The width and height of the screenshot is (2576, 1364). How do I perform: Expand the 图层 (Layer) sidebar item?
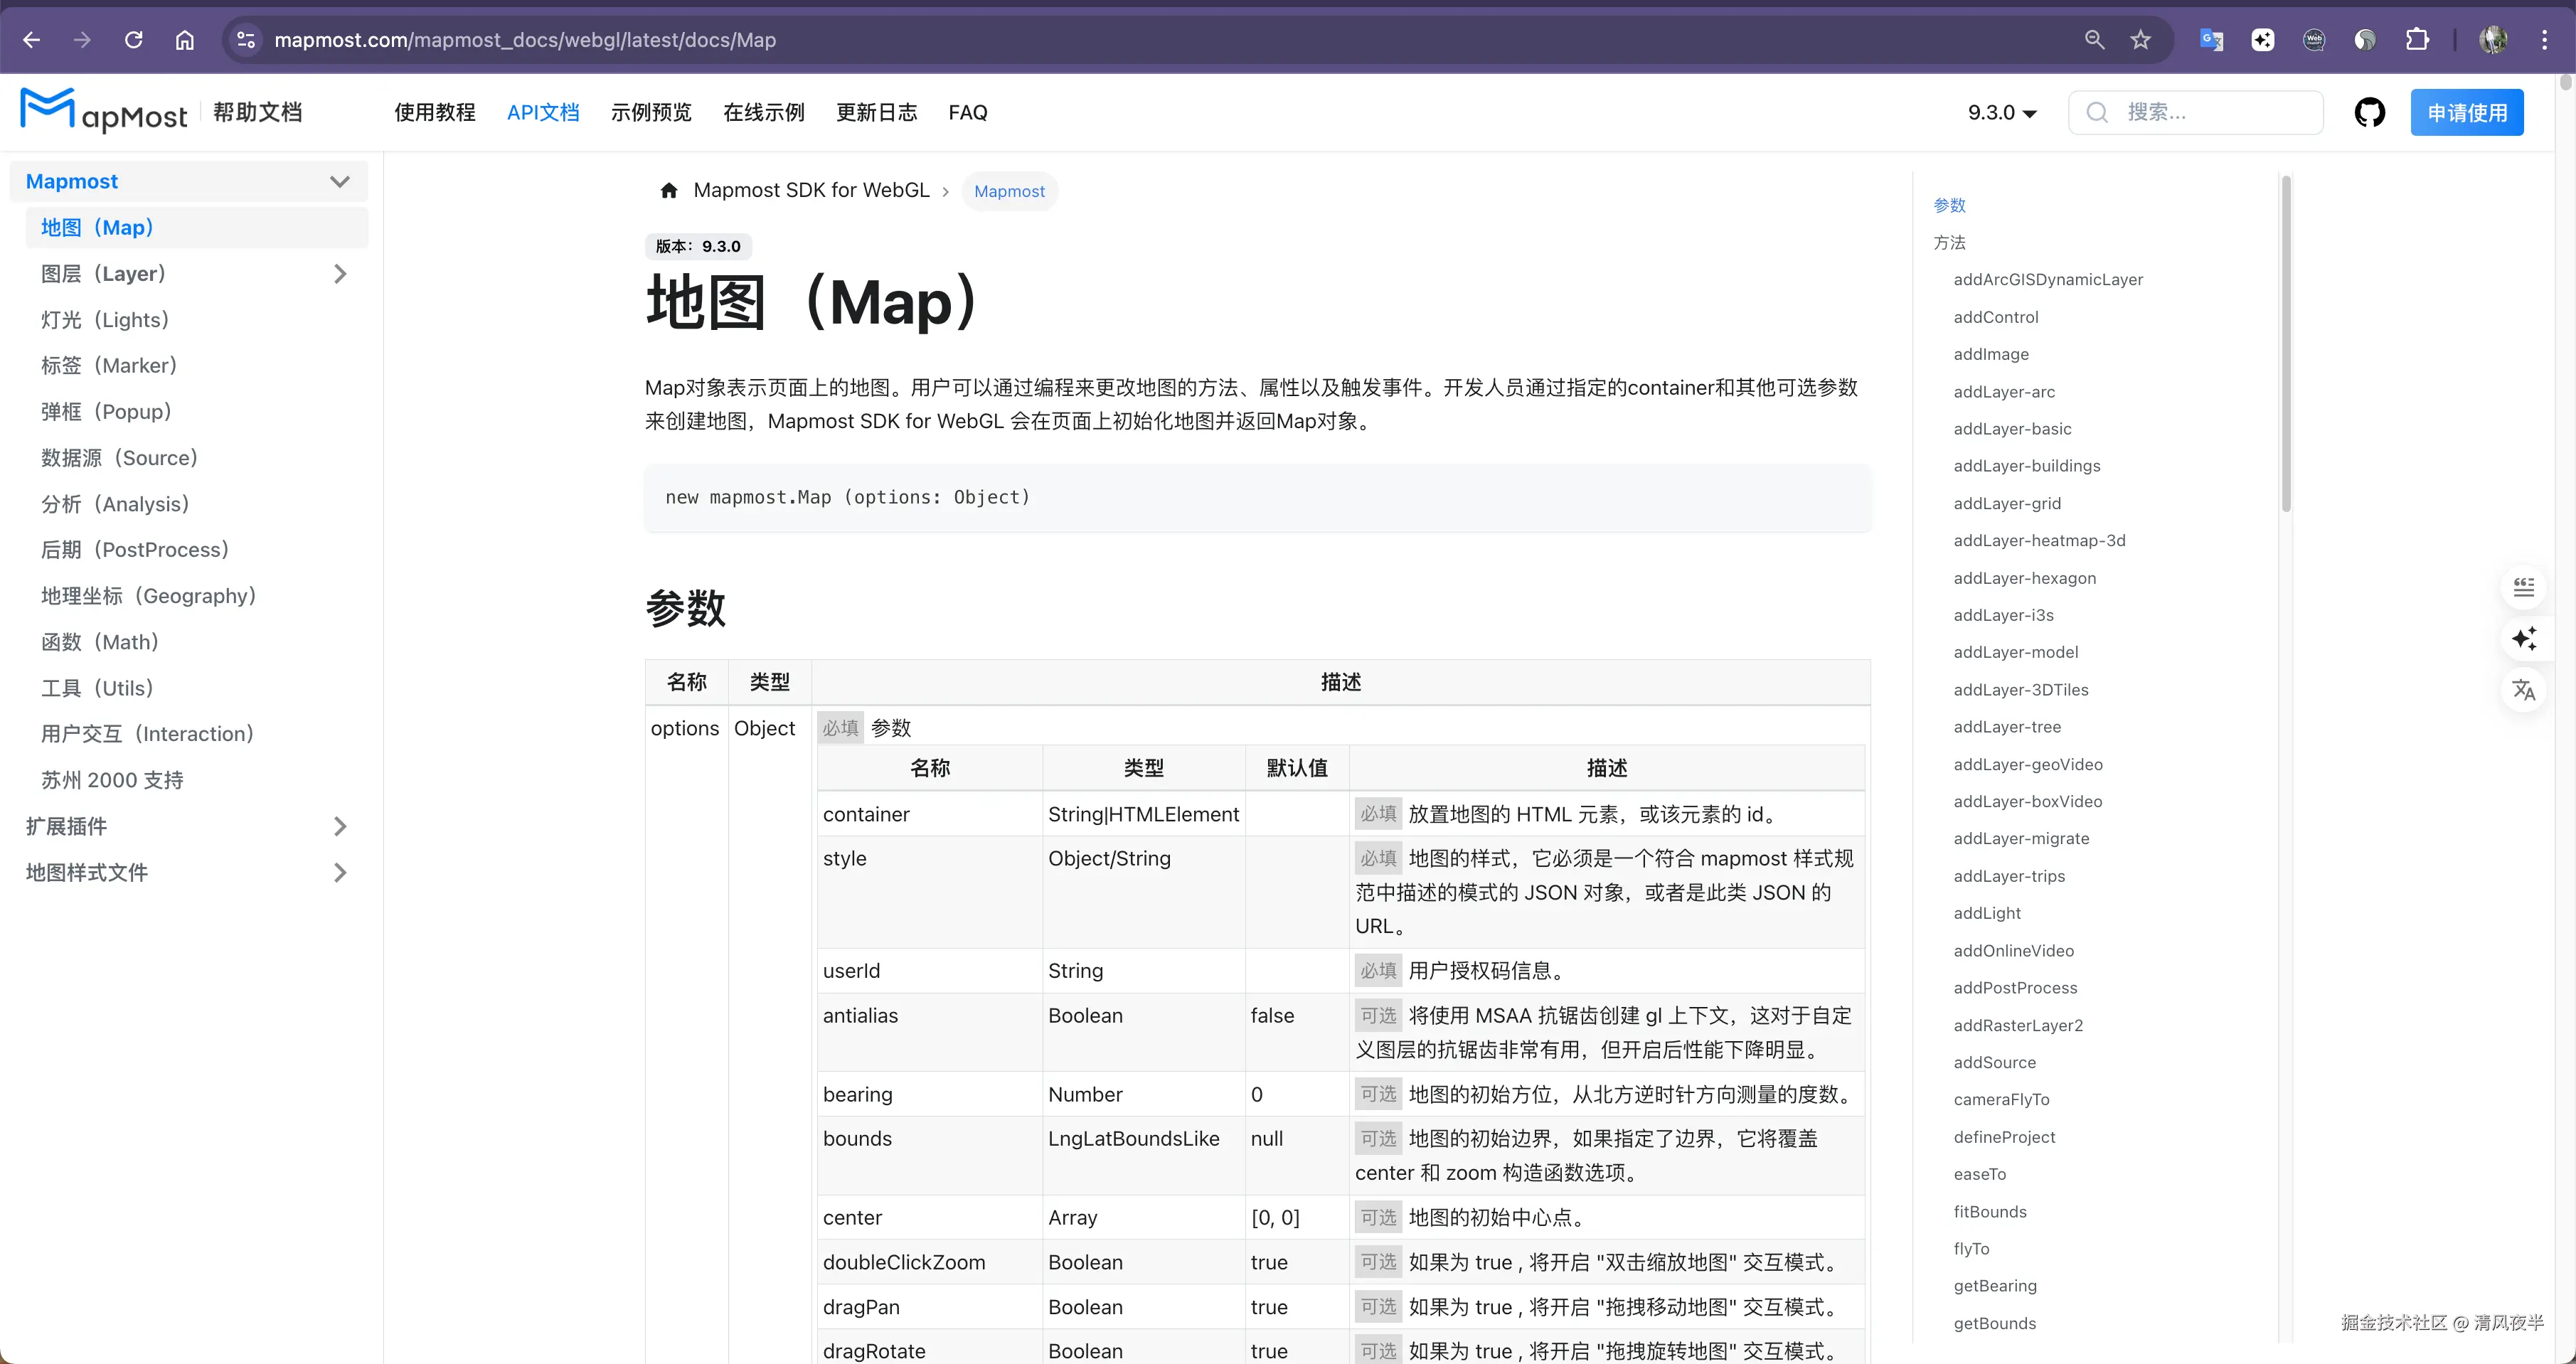(340, 274)
